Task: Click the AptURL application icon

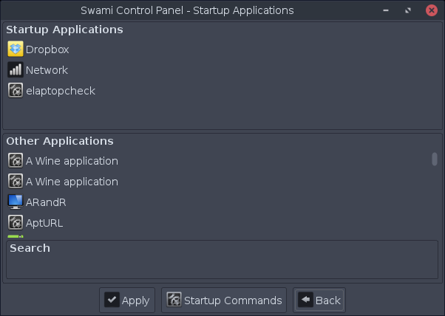Action: 16,222
